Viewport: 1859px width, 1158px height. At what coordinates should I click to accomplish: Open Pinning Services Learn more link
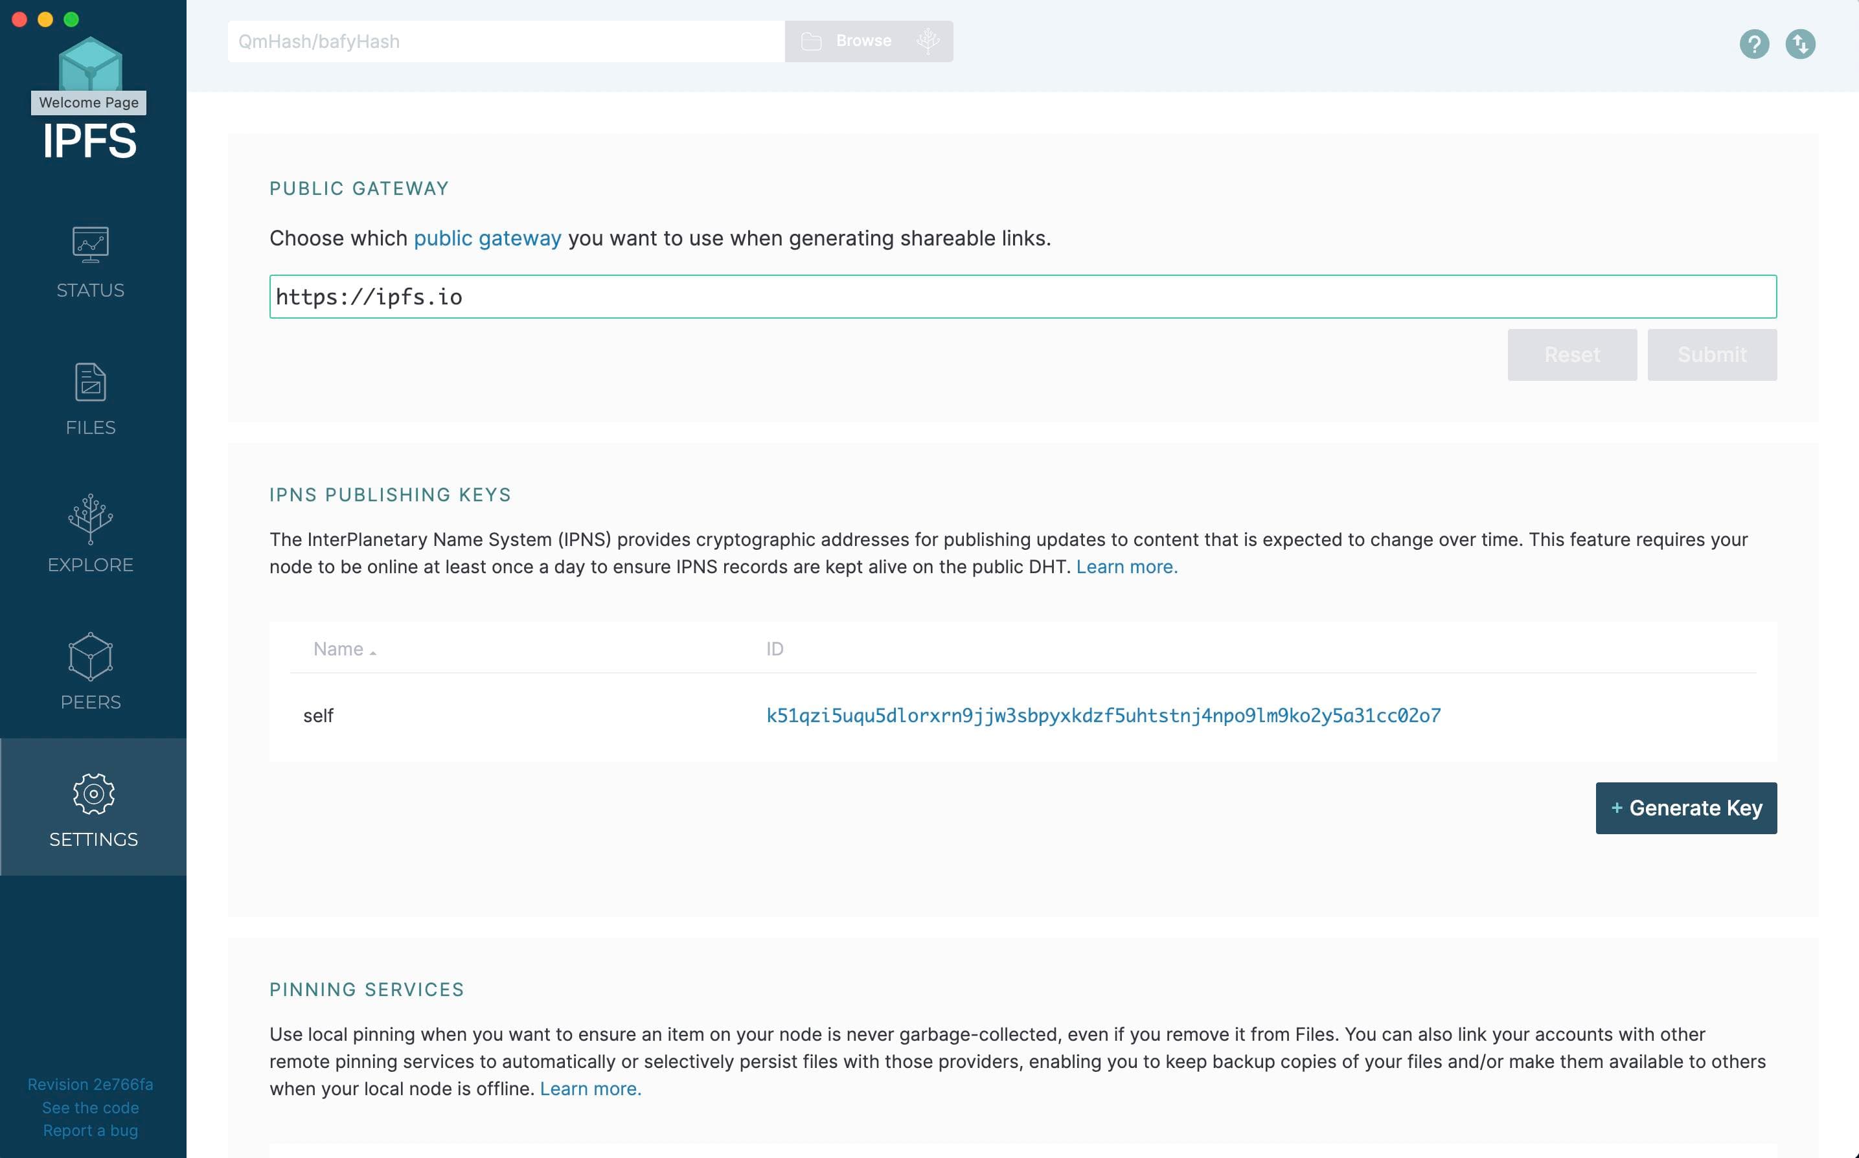[590, 1088]
